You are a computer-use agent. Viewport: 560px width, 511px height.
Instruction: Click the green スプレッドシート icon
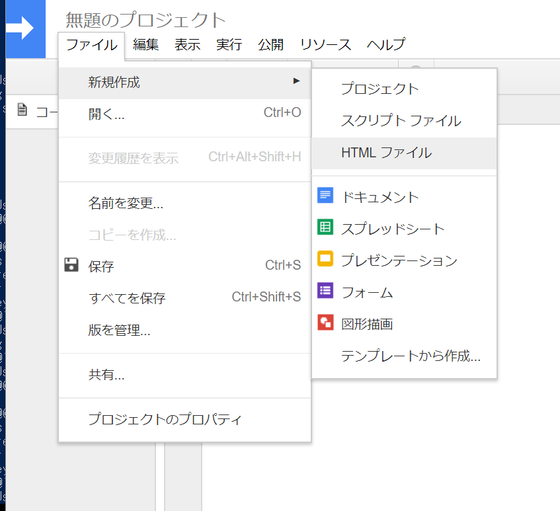(325, 227)
